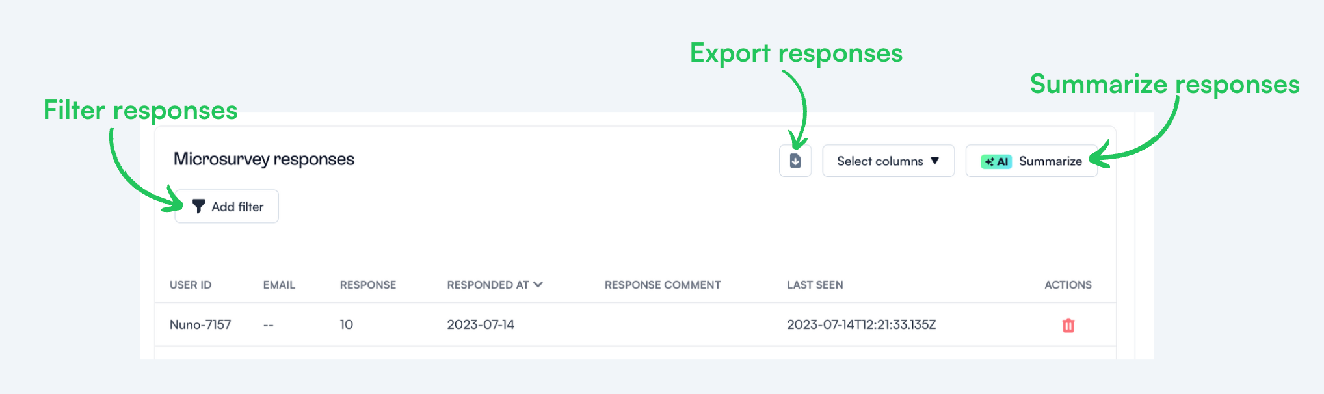Select the EMAIL column header
The image size is (1324, 394).
(x=279, y=285)
